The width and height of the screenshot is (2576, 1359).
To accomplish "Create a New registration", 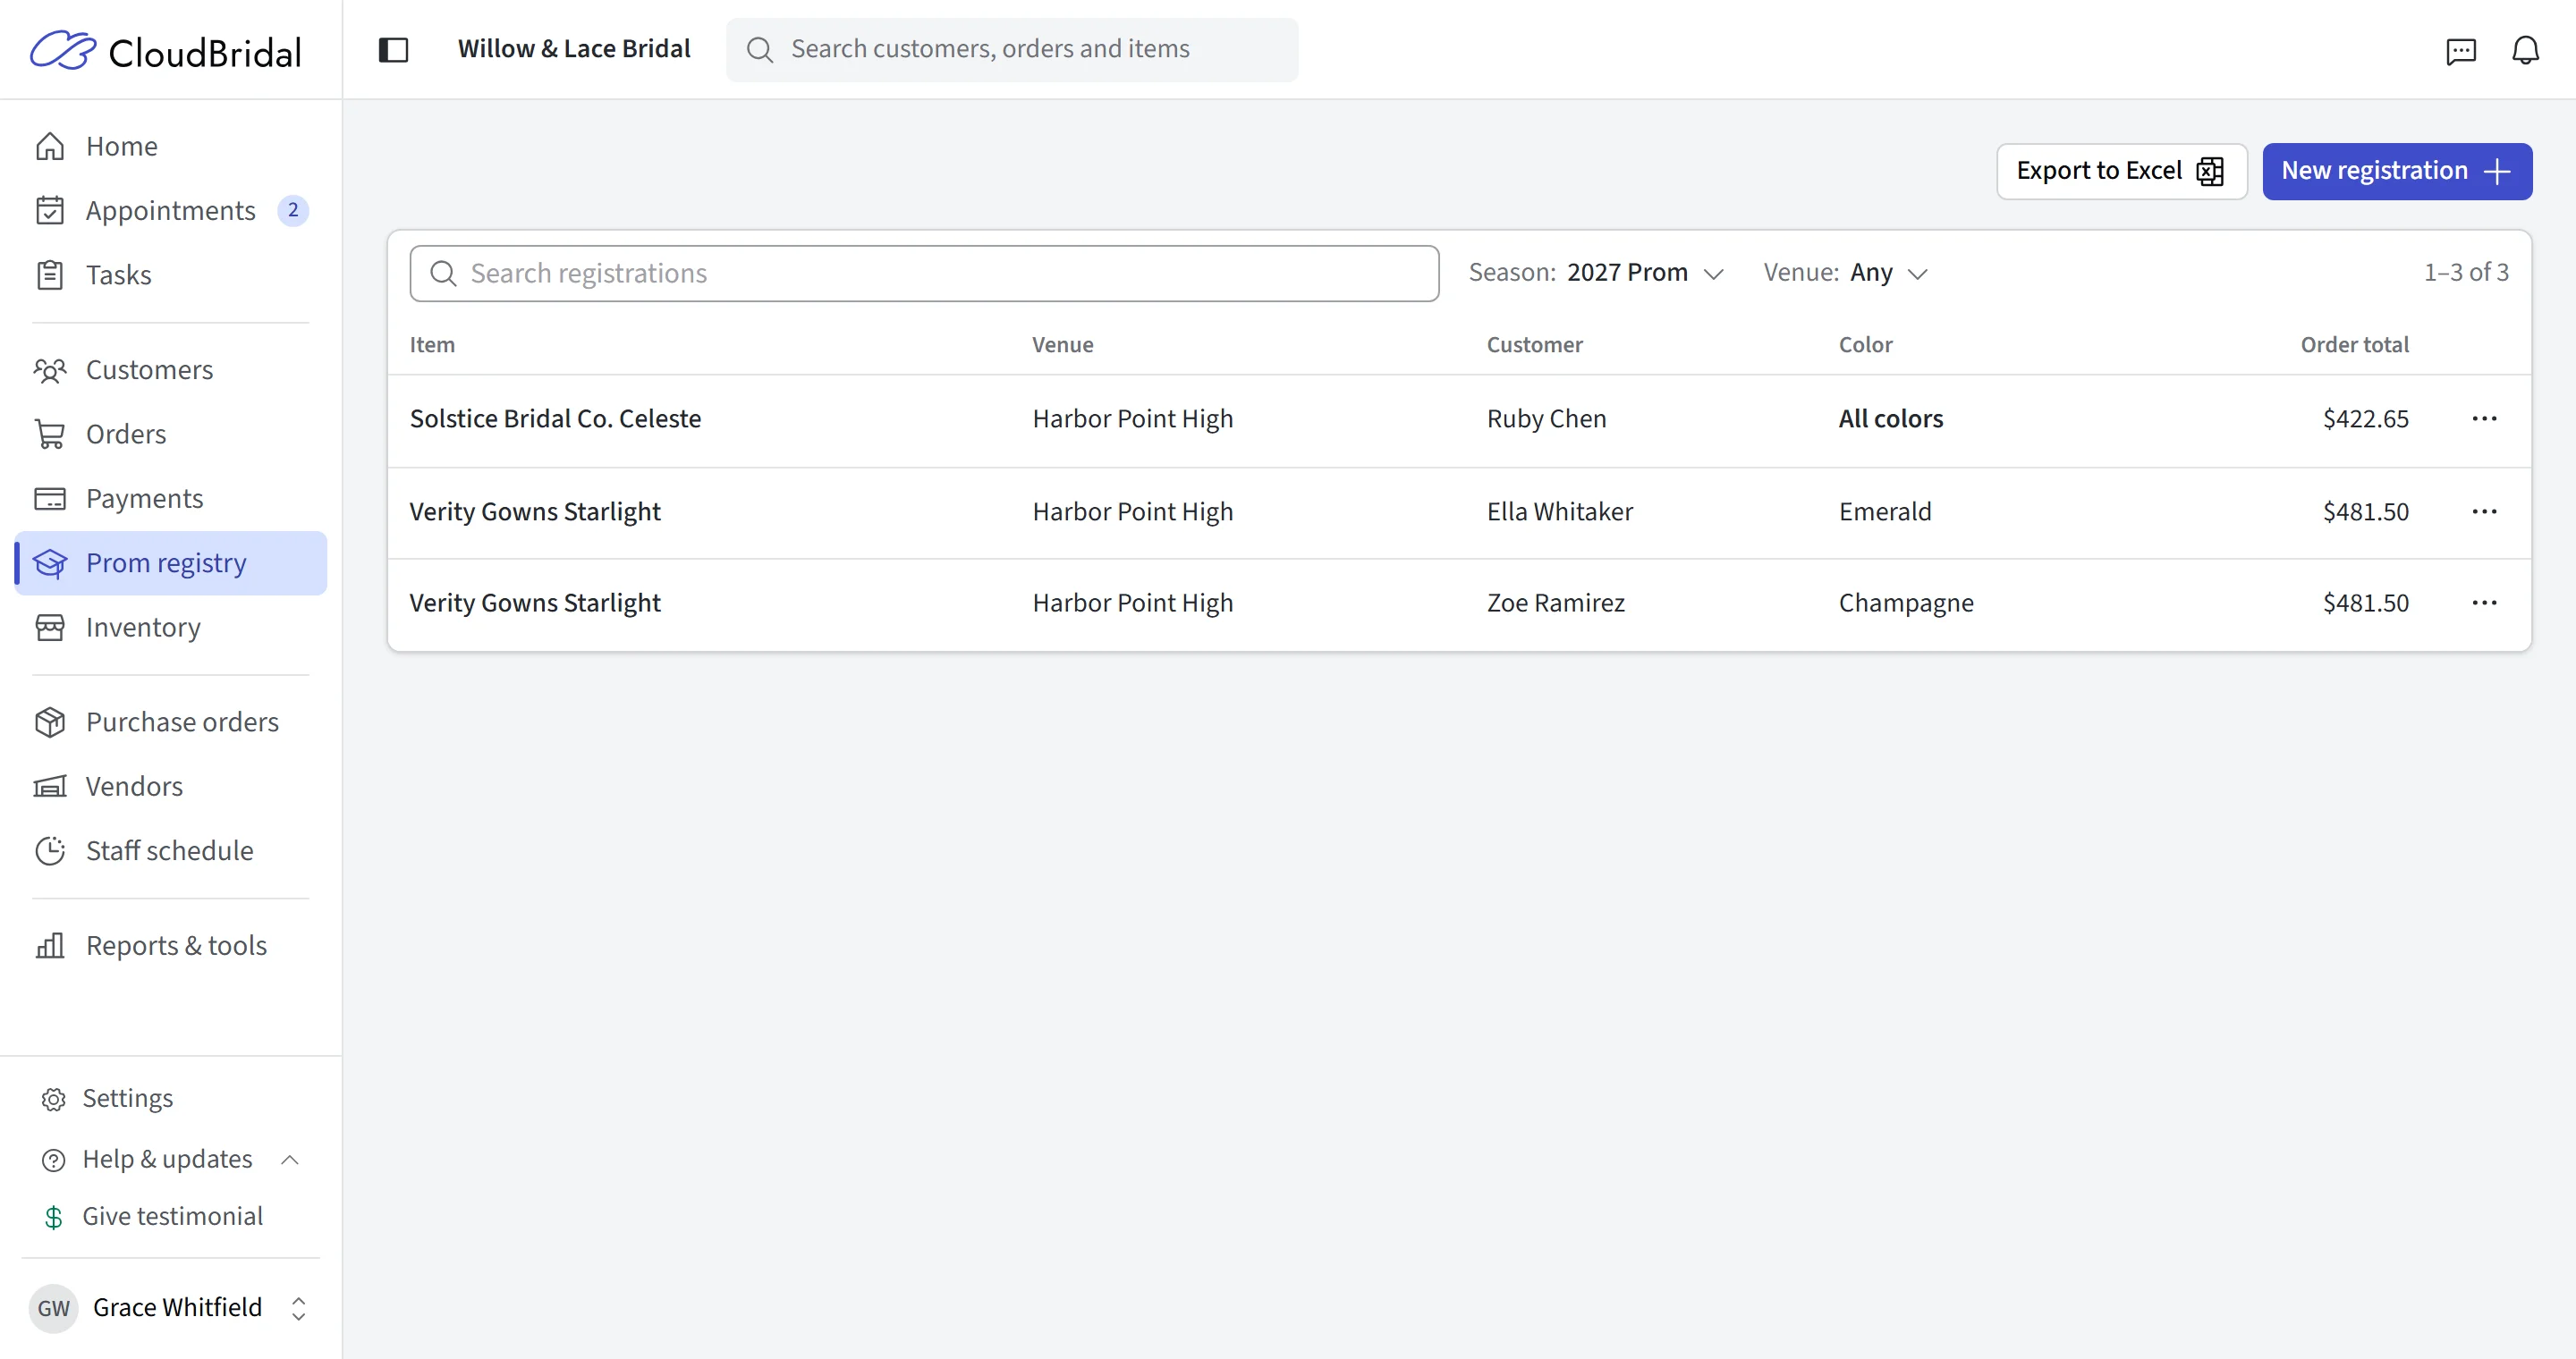I will point(2397,171).
